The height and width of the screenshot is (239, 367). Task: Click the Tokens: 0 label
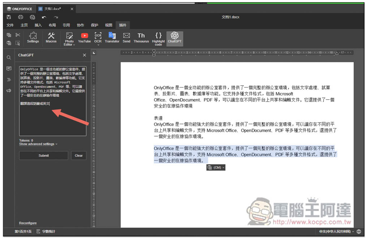pos(26,140)
